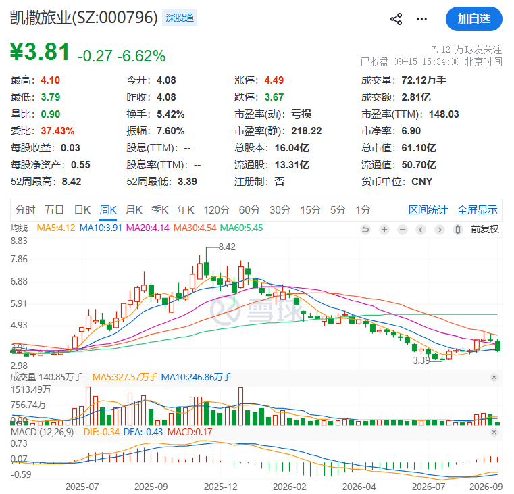The height and width of the screenshot is (494, 514).
Task: Close the MACD indicator panel
Action: [494, 433]
